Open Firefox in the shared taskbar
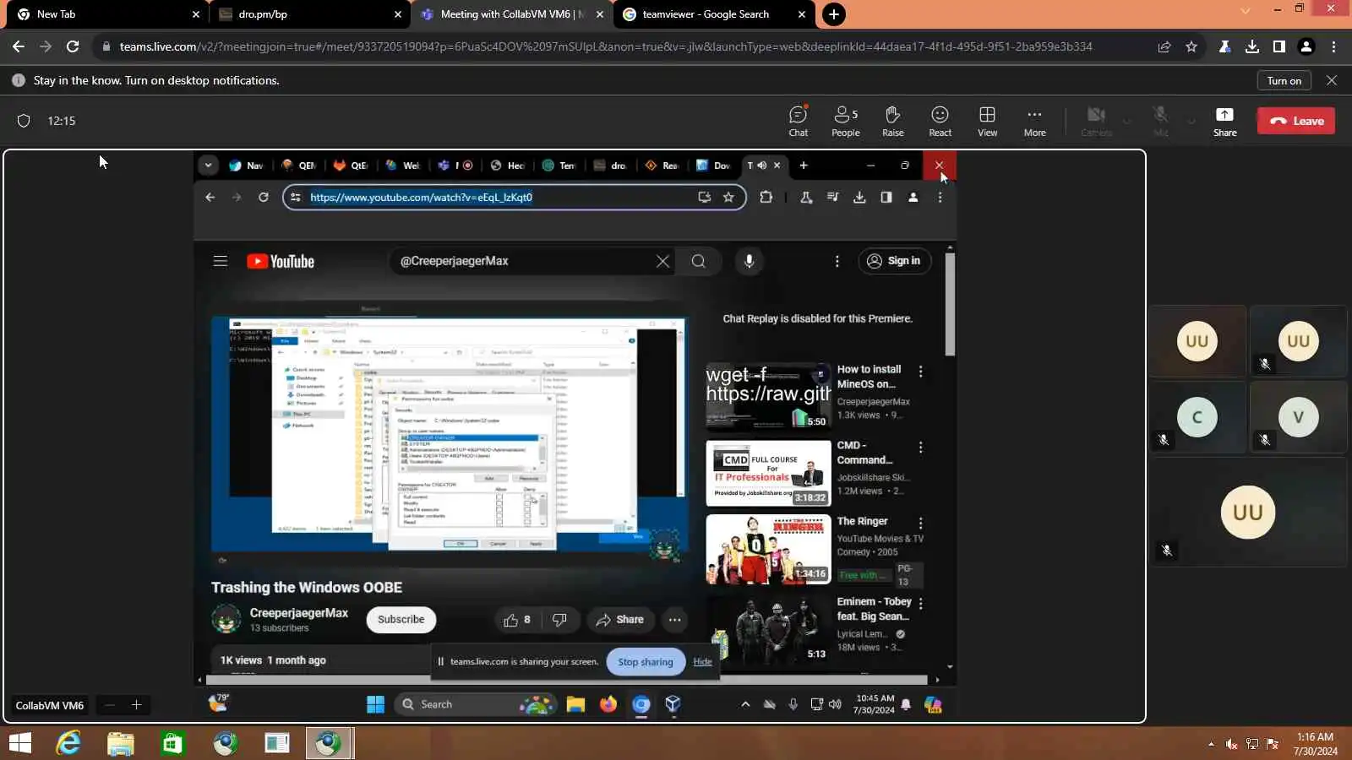This screenshot has height=760, width=1352. (608, 704)
